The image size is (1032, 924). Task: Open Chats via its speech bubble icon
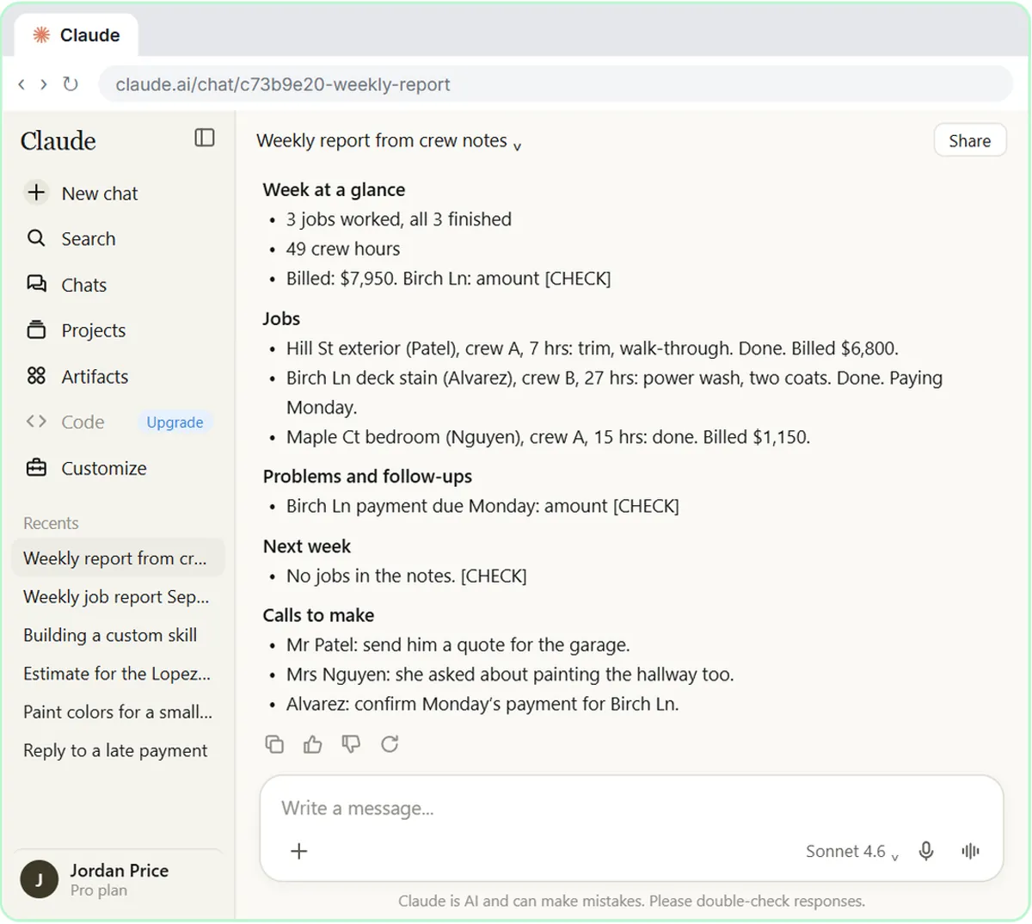tap(36, 284)
